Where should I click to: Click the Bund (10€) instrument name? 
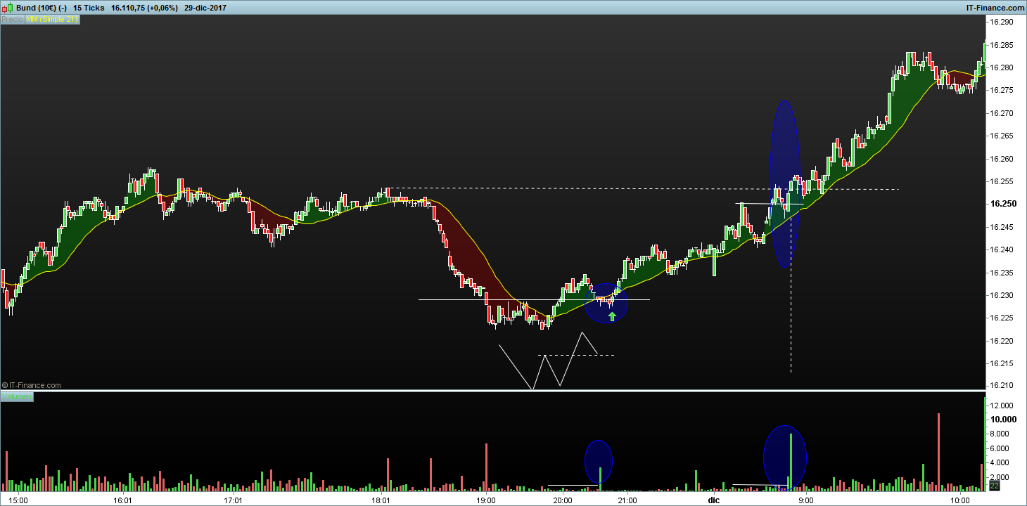click(37, 8)
